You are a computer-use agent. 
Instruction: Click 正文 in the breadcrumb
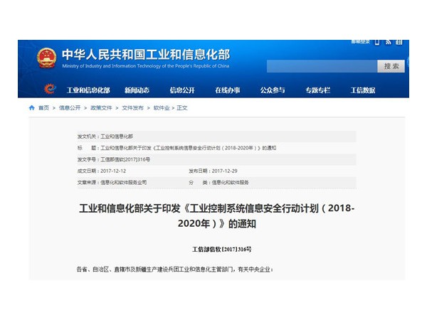[182, 108]
